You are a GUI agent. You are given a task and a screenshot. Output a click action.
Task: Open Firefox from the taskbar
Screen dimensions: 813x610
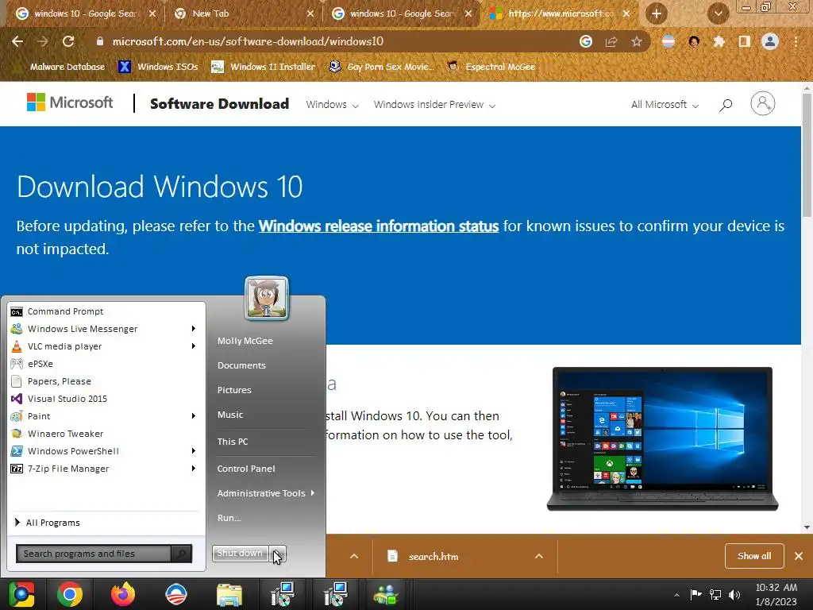pyautogui.click(x=123, y=594)
